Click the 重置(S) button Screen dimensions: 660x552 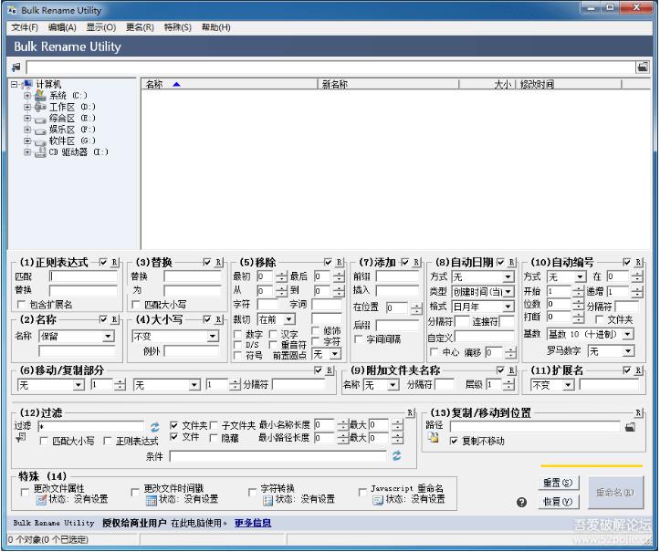coord(557,483)
